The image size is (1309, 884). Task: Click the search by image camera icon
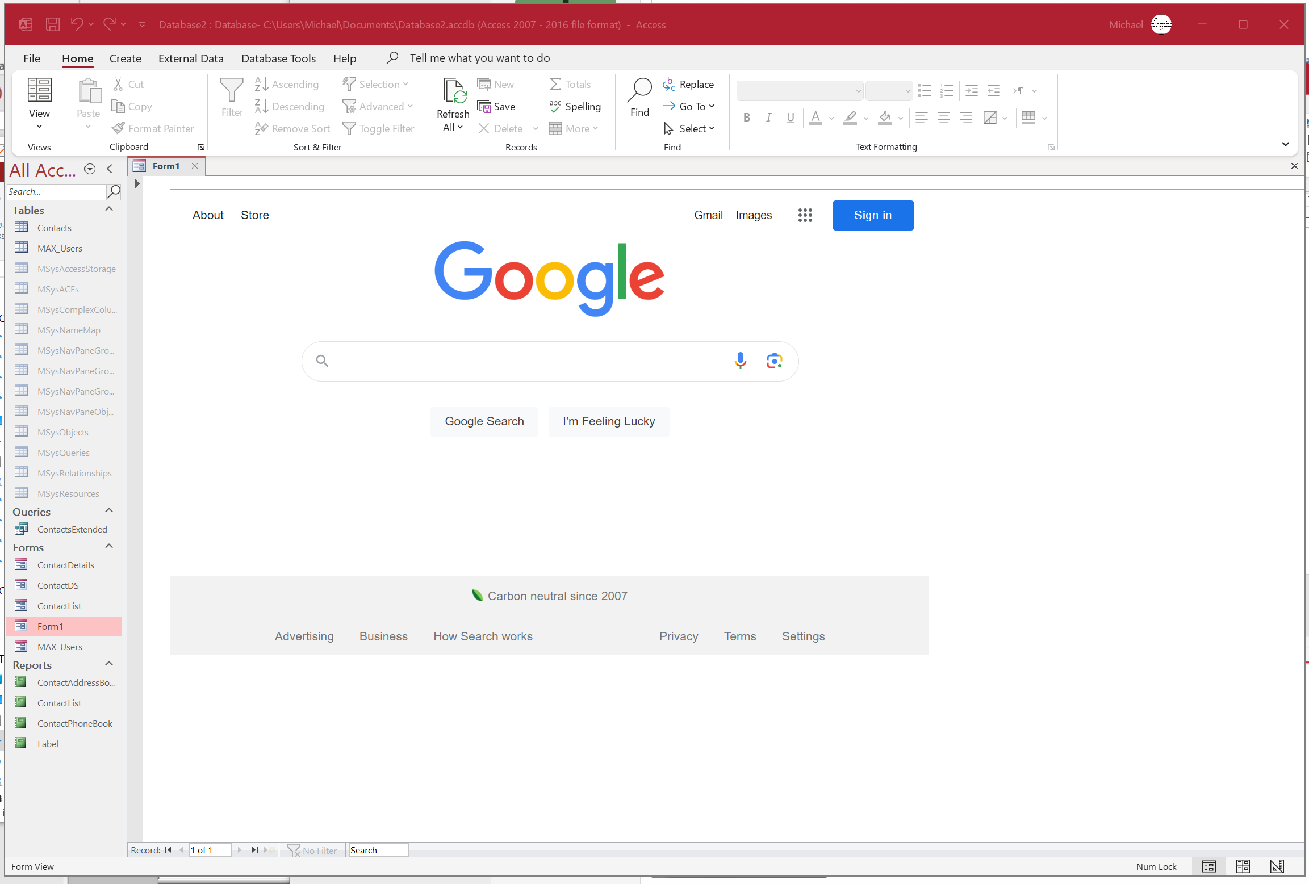tap(774, 361)
